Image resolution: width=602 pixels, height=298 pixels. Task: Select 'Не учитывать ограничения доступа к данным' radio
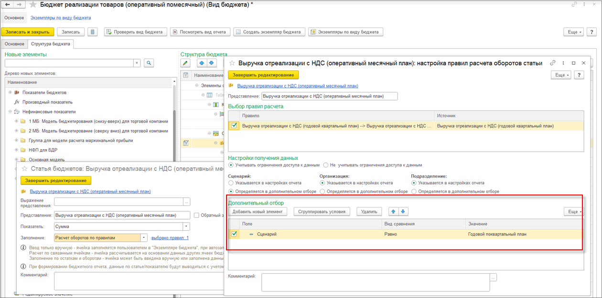tap(326, 165)
